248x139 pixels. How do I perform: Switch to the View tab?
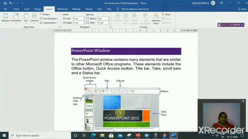coord(100,9)
